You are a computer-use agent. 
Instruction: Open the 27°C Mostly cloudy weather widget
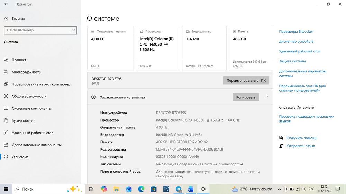pyautogui.click(x=252, y=189)
